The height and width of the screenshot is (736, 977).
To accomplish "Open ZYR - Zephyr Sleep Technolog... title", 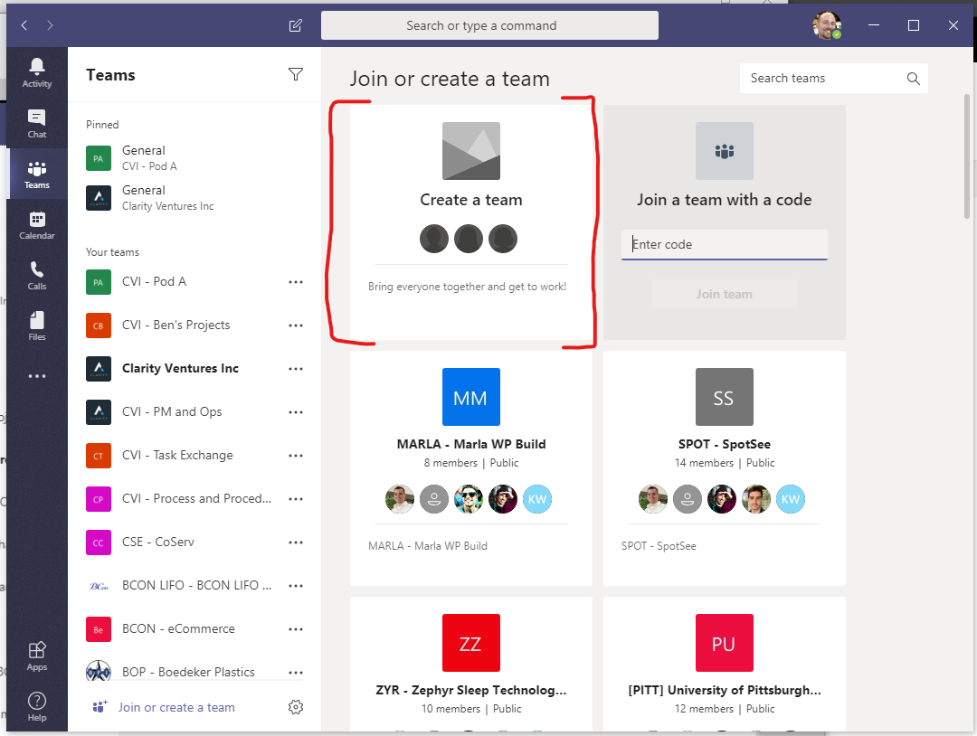I will pyautogui.click(x=471, y=690).
